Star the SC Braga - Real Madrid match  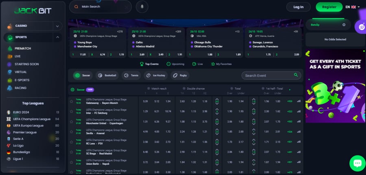pyautogui.click(x=72, y=152)
